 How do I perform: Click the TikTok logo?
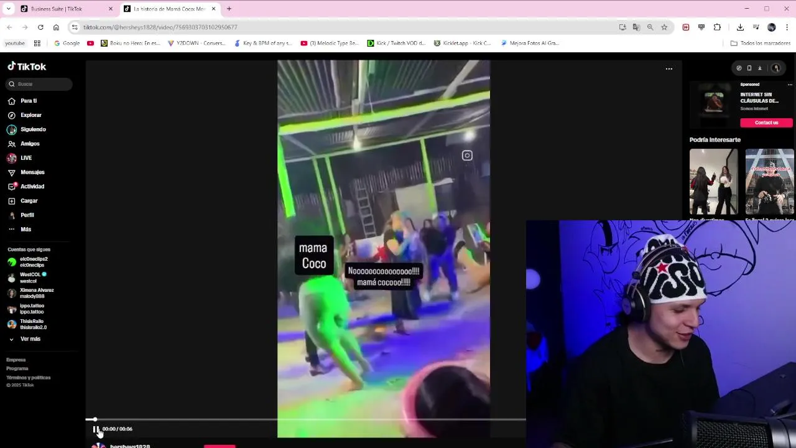[x=27, y=67]
